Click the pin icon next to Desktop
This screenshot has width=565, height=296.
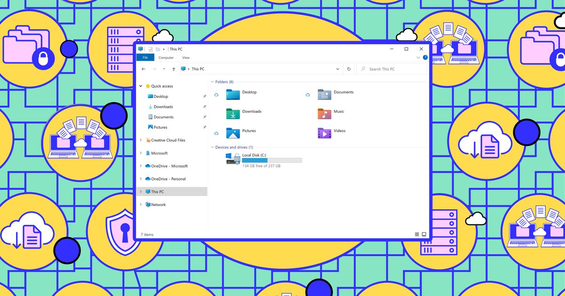pos(204,96)
